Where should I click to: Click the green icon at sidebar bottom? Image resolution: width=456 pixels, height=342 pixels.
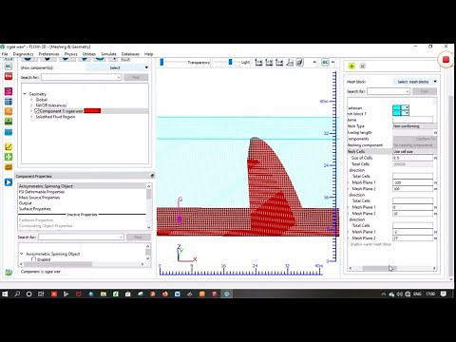click(9, 272)
